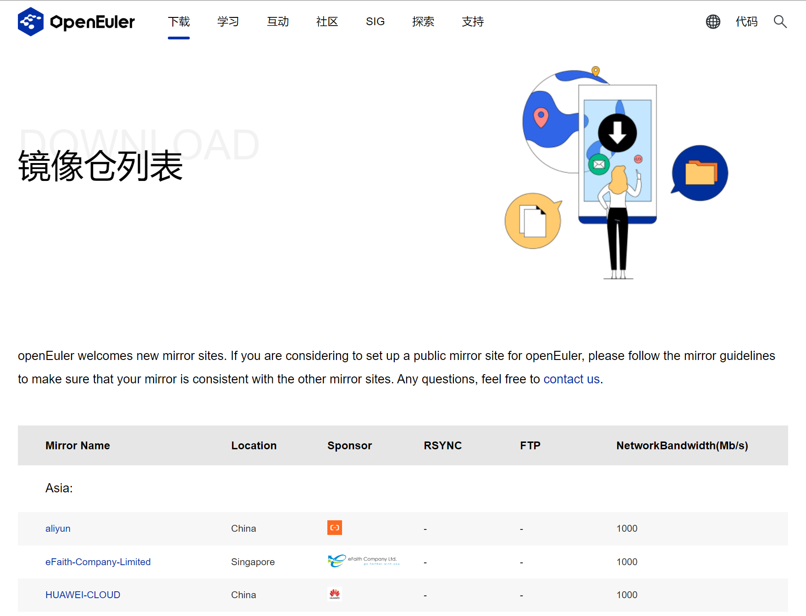Screen dimensions: 806x616
Task: Click the eFaith Company sponsor logo
Action: (x=364, y=561)
